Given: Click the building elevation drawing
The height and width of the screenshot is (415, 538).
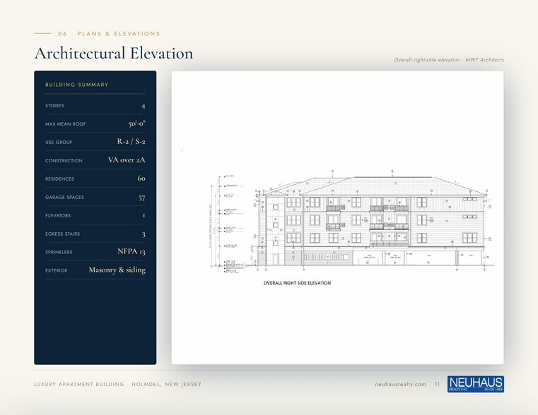Looking at the screenshot, I should pos(351,221).
